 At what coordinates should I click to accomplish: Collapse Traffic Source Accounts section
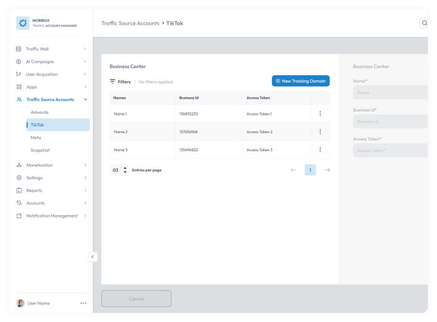click(x=86, y=100)
